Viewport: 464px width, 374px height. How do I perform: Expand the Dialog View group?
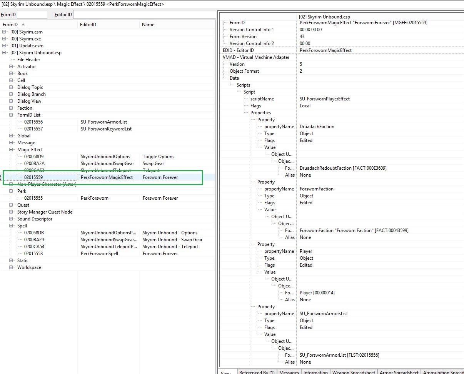[x=11, y=101]
